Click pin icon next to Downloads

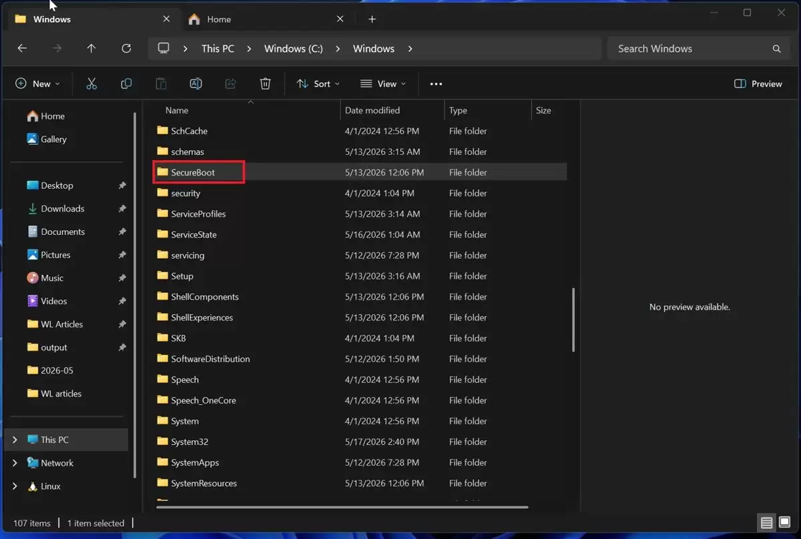[x=122, y=209]
